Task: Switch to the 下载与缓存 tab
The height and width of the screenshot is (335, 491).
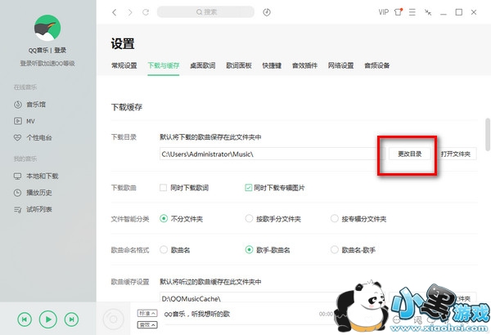Action: 164,65
